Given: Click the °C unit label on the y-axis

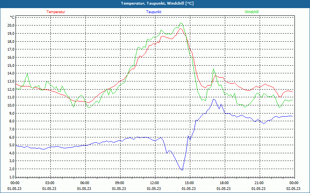Looking at the screenshot, I should click(12, 17).
